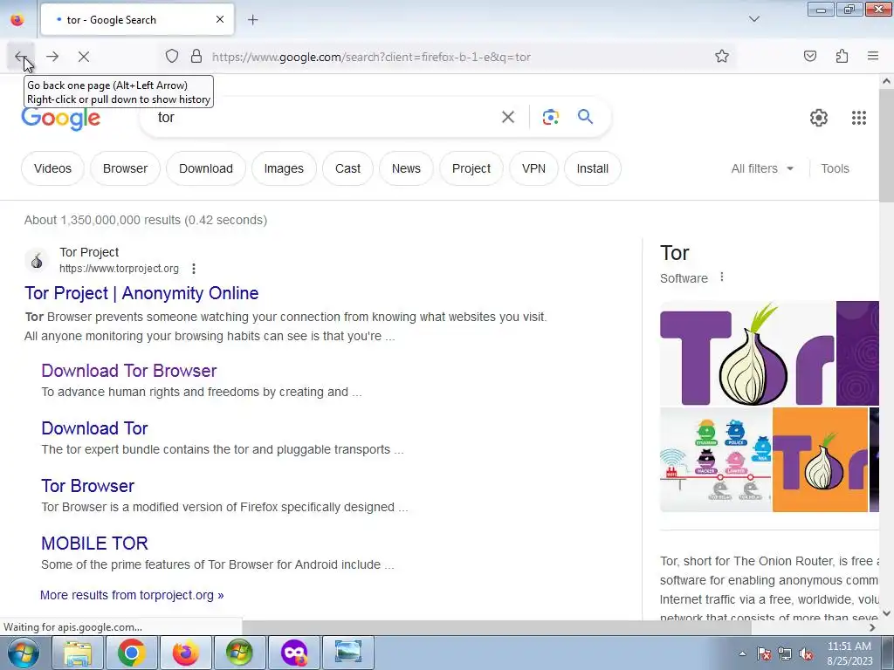Open 'Tor Project | Anonymity Online' result
The height and width of the screenshot is (670, 894).
point(141,293)
